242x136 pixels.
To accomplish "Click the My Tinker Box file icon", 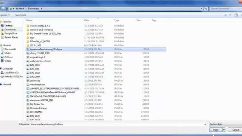I will point(28,104).
